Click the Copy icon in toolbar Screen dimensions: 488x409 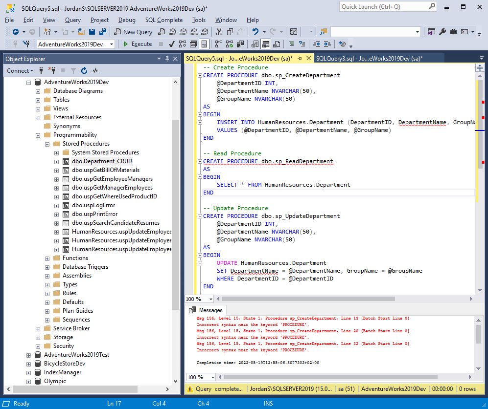tap(230, 32)
